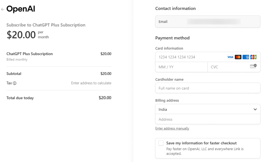Screen dimensions: 269x162
Task: Click the Subscribe to ChatGPT Plus Subscription heading
Action: tap(46, 25)
